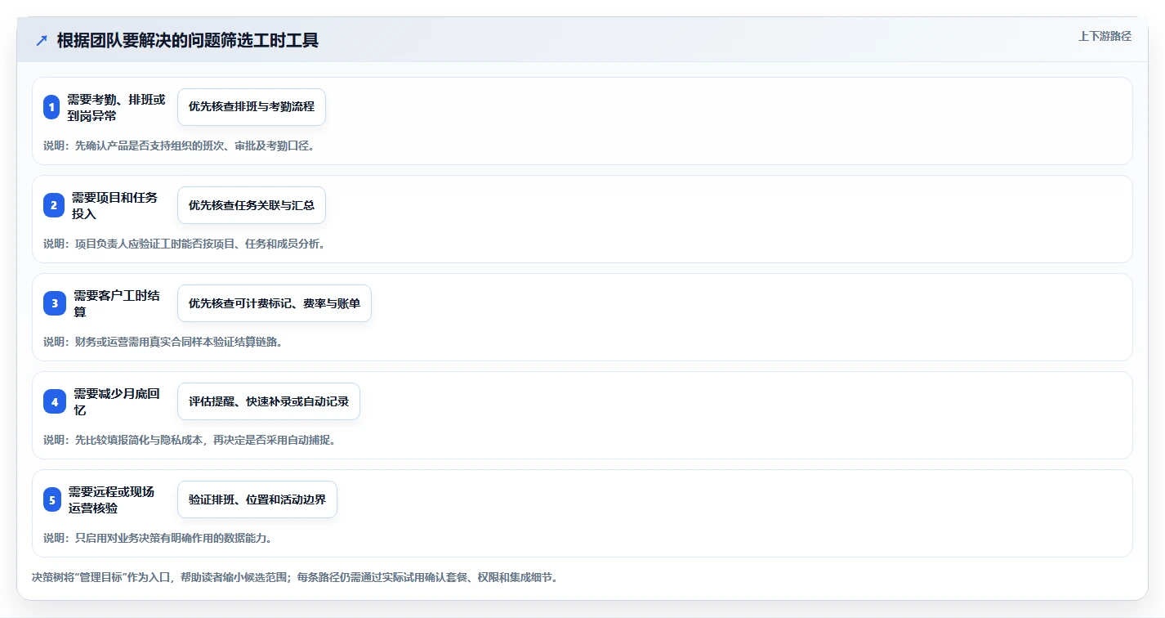The image size is (1165, 618).
Task: Click the number 1 step badge
Action: tap(52, 107)
